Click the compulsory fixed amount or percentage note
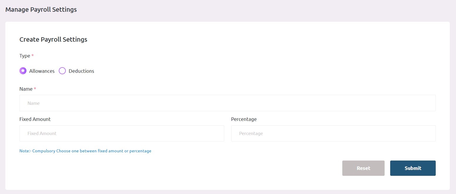Screen dimensions: 456x194 tap(85, 151)
